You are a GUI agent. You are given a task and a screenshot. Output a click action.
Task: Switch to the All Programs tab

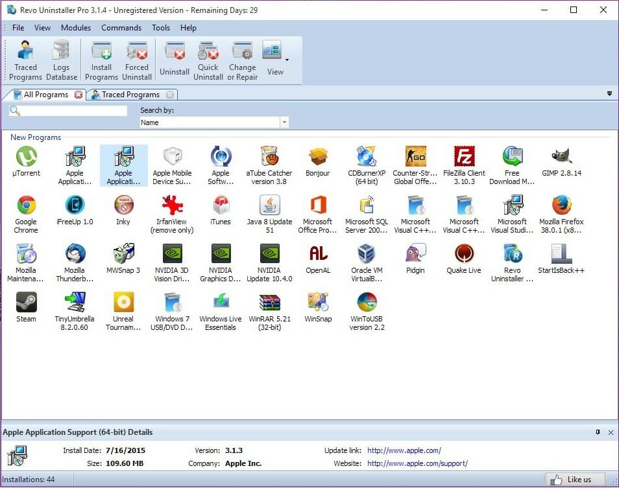pyautogui.click(x=46, y=95)
